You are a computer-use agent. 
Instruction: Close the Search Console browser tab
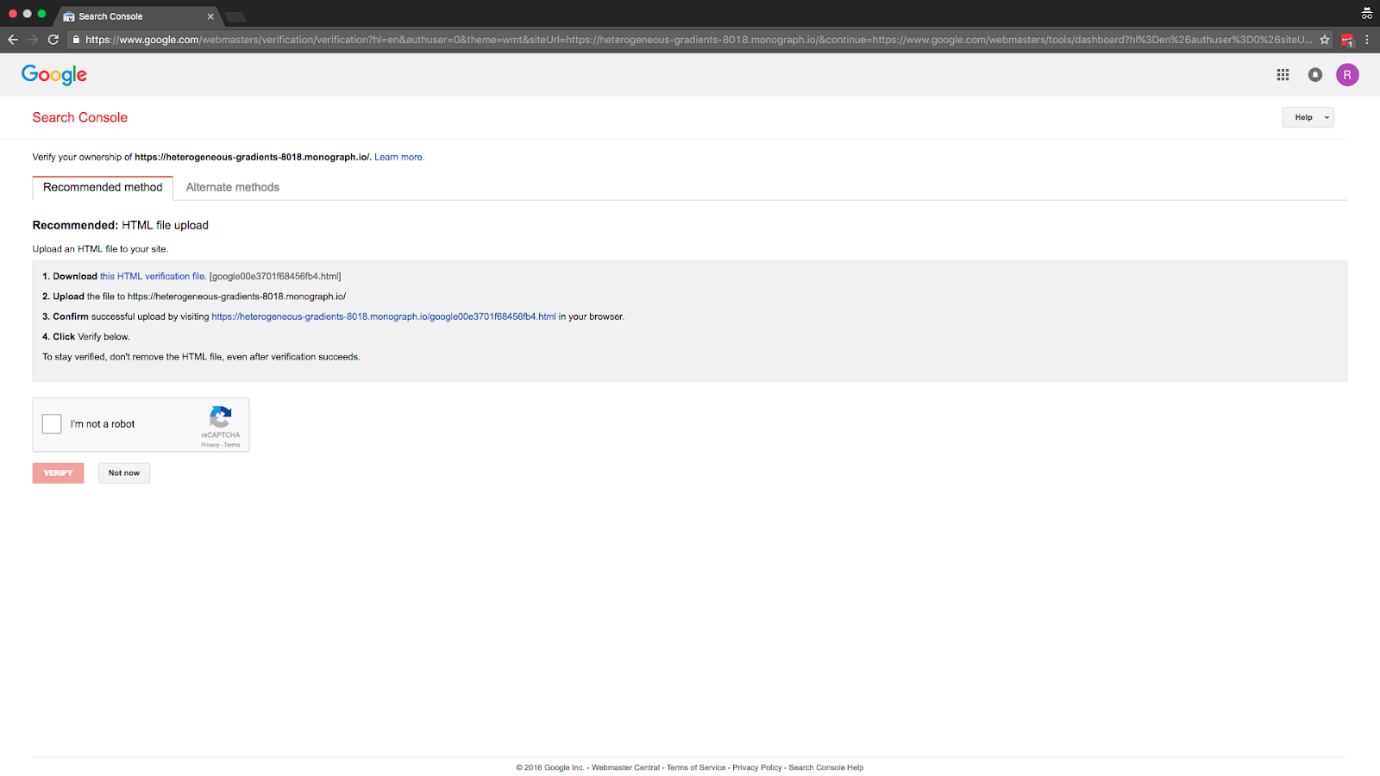pos(210,16)
